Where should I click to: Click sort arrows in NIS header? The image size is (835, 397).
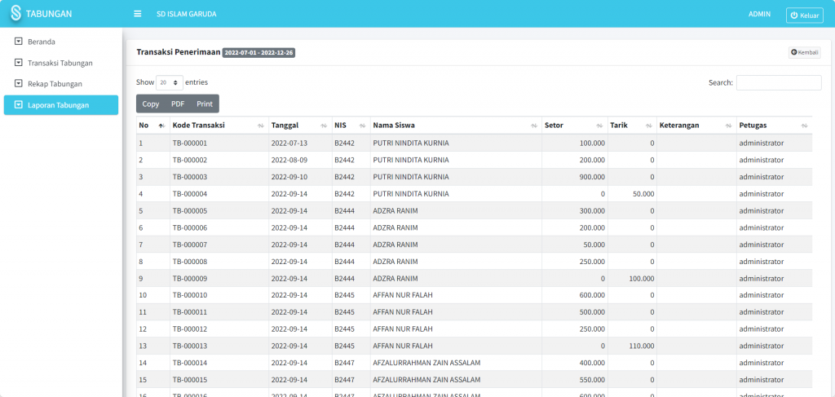pos(362,126)
